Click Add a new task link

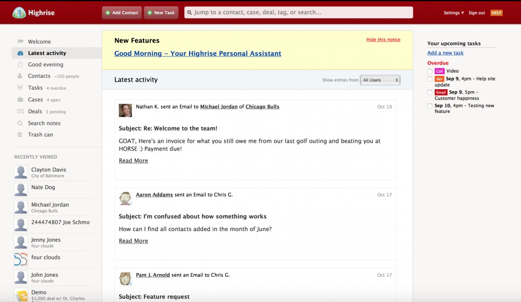click(445, 53)
